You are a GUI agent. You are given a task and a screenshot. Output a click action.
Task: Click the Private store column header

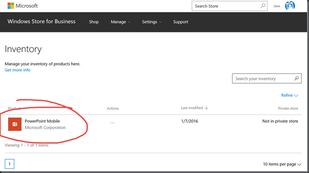click(x=288, y=108)
